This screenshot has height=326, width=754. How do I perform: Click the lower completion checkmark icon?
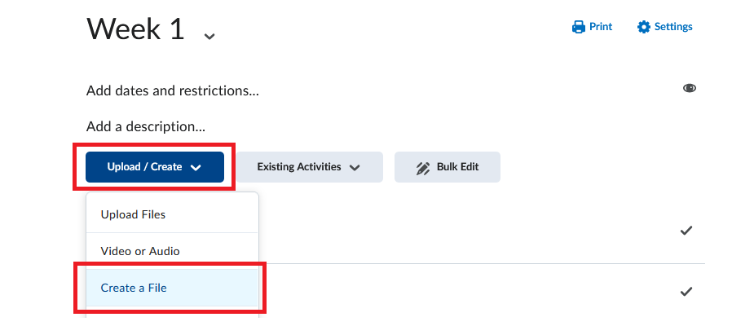[x=686, y=292]
